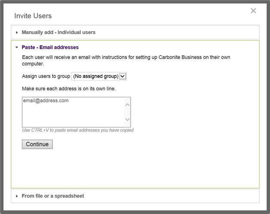Click the 'Assign users to group' label
The image size is (270, 214).
pyautogui.click(x=46, y=76)
